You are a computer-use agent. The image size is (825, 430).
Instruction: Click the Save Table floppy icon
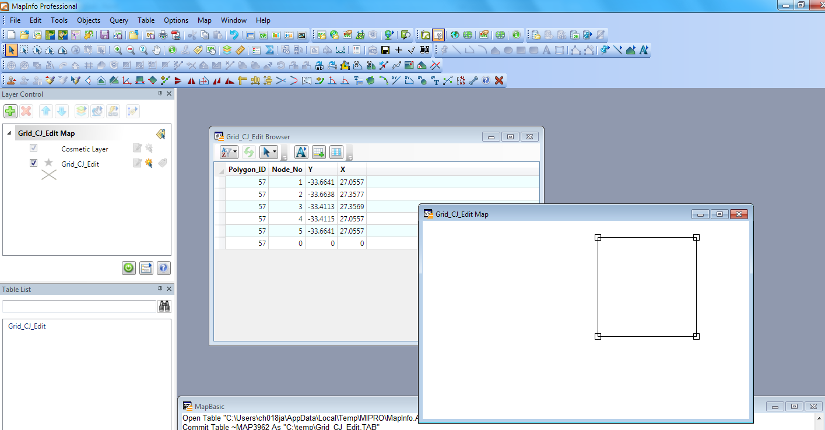pos(105,35)
